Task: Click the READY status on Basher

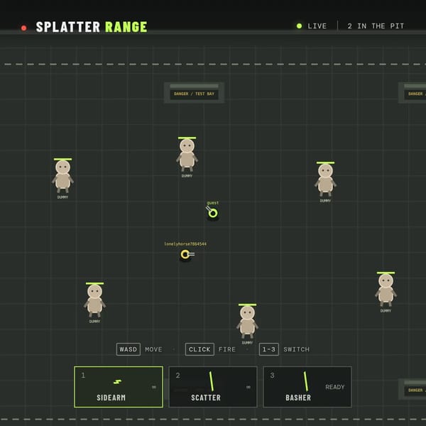Action: point(334,387)
